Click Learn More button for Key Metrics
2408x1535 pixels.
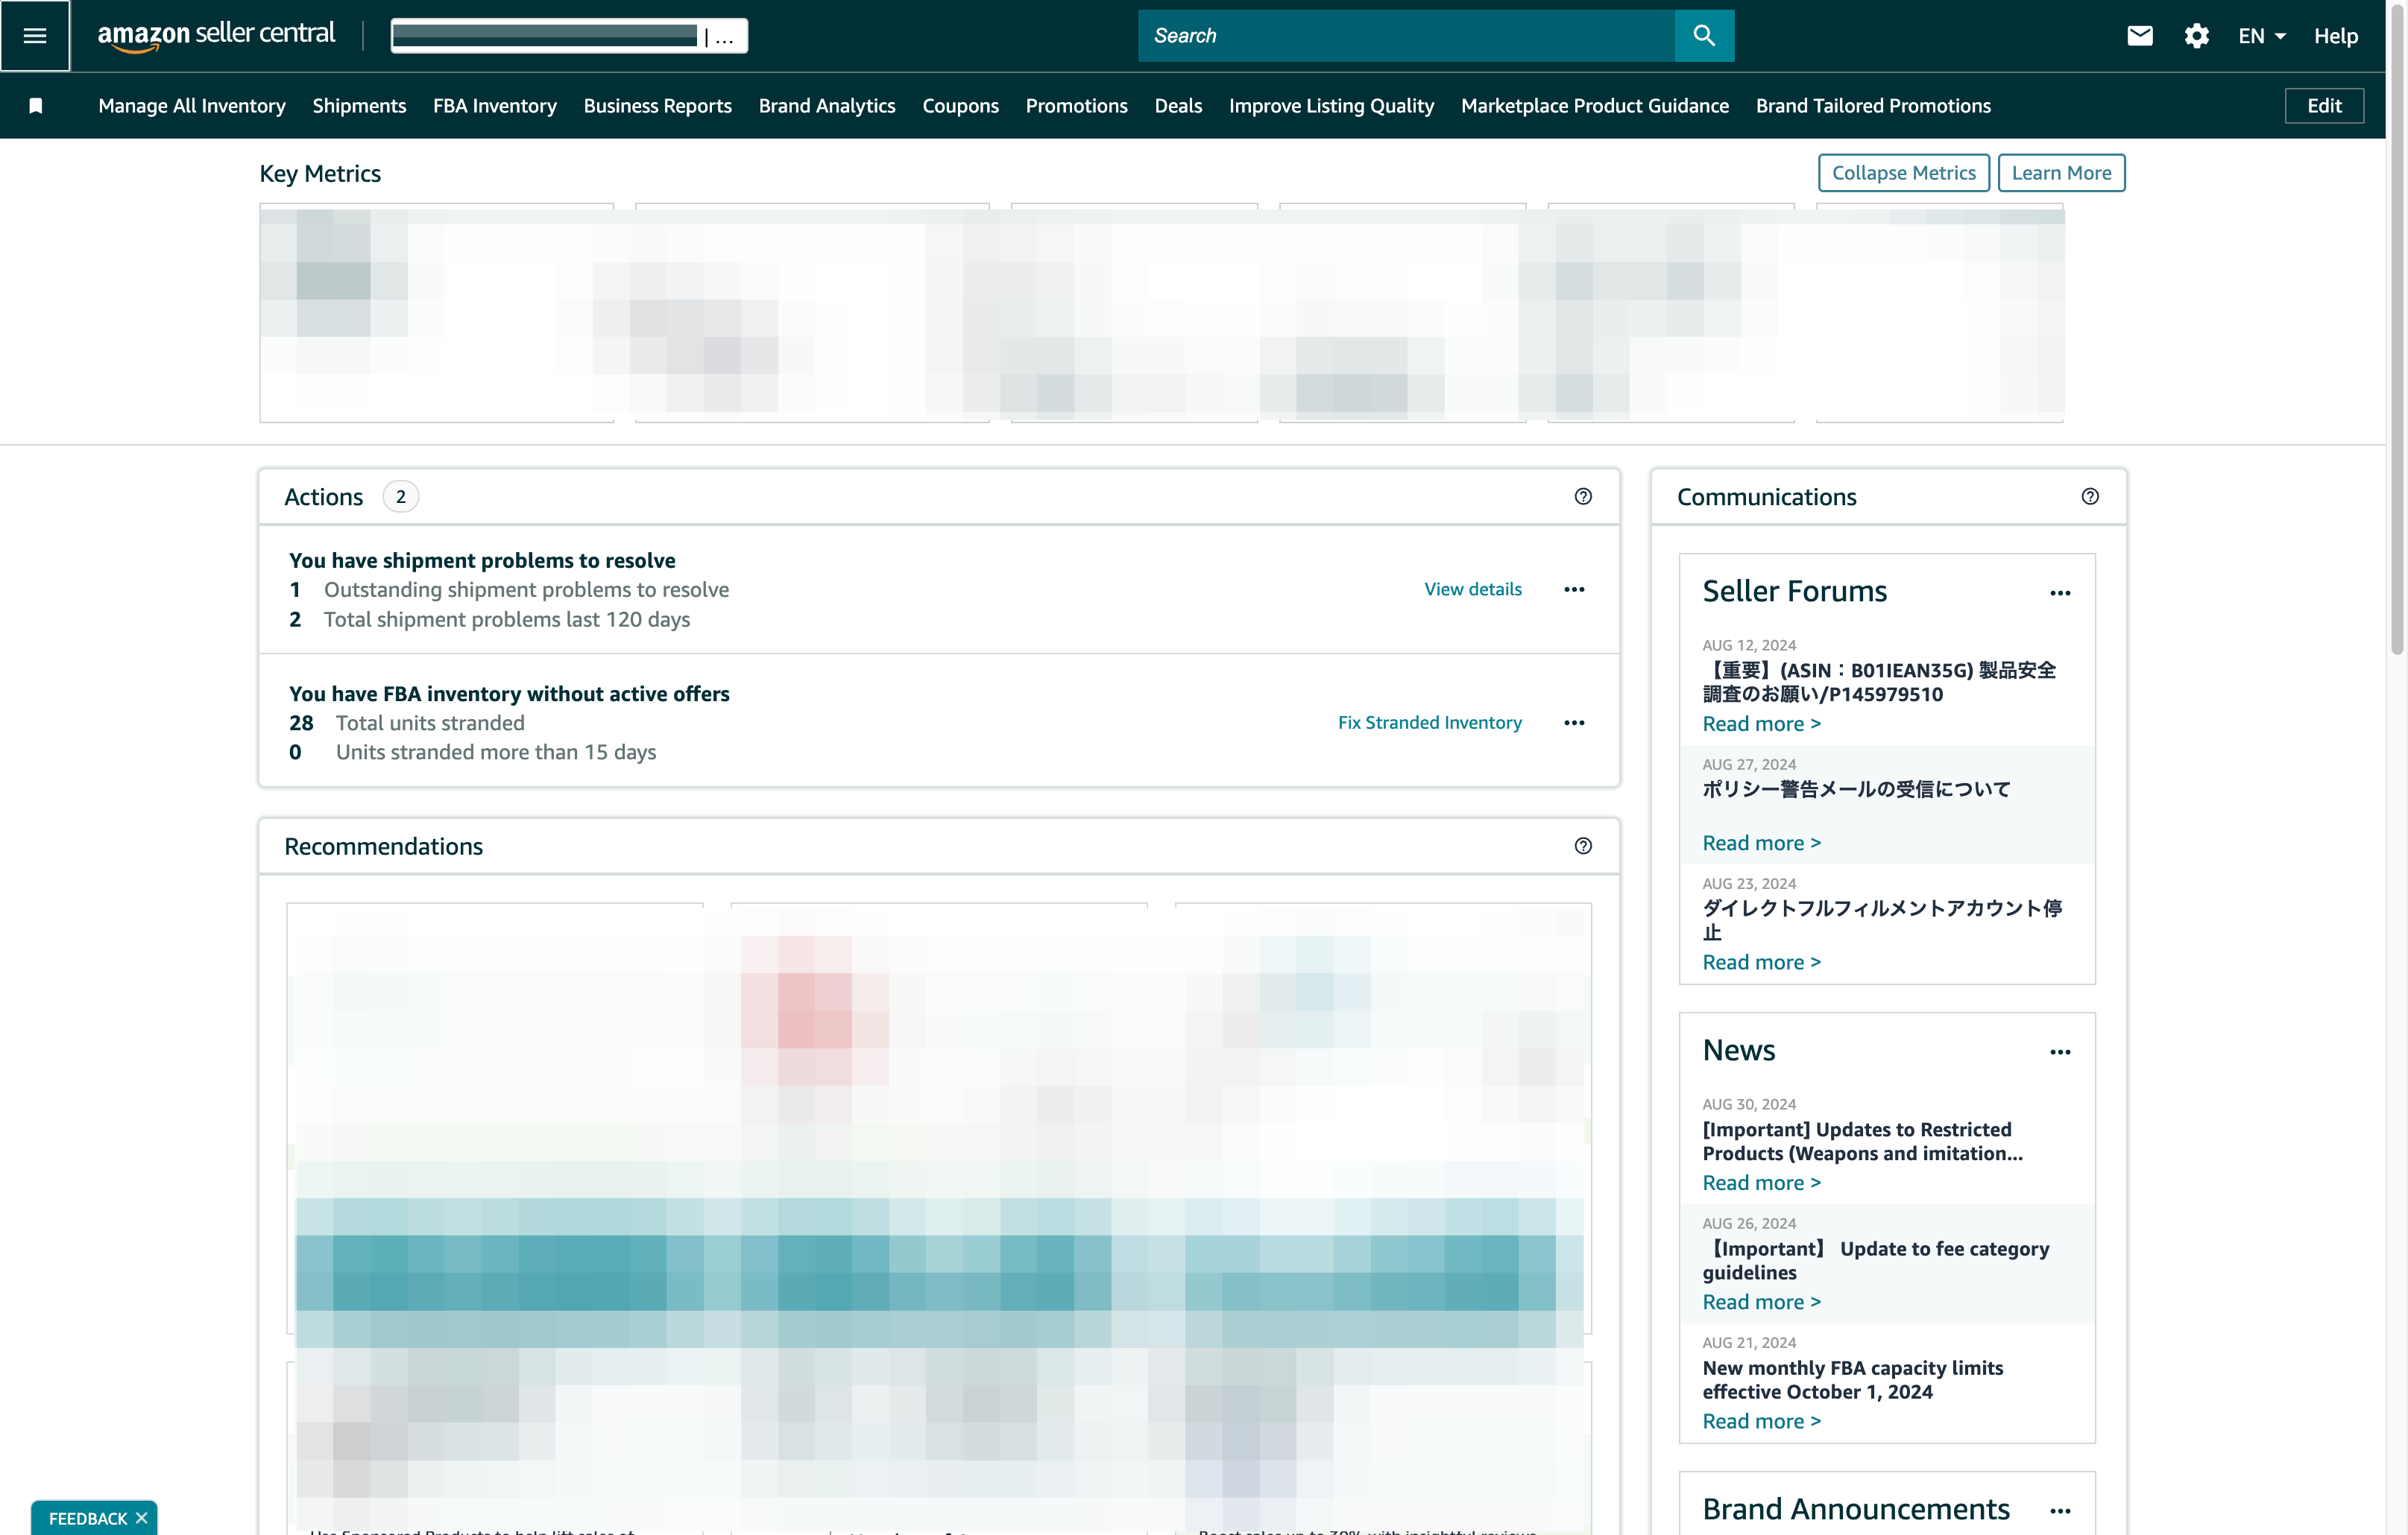click(x=2061, y=173)
